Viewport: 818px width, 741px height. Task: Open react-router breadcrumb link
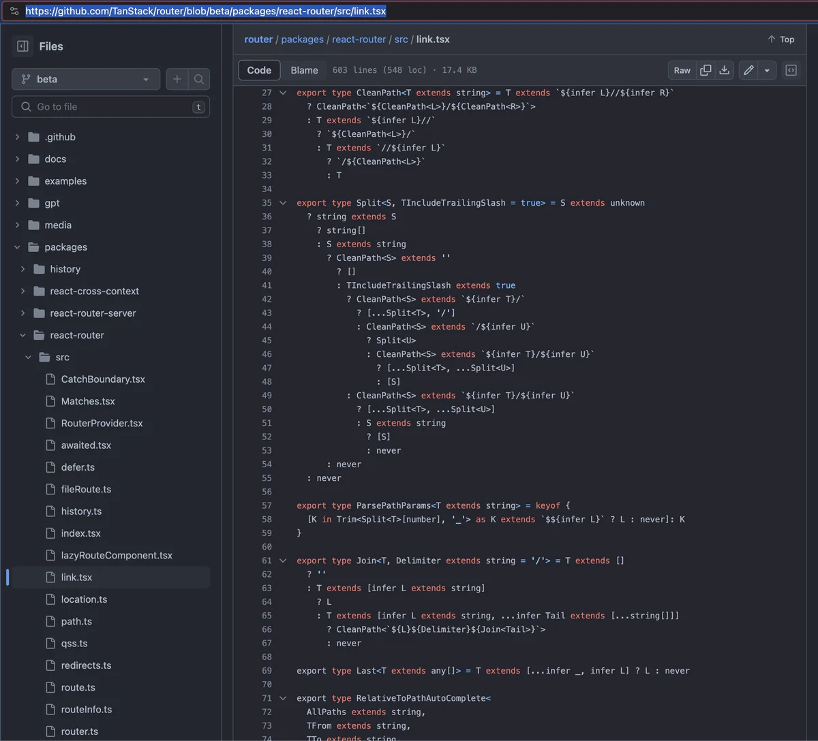[x=359, y=40]
